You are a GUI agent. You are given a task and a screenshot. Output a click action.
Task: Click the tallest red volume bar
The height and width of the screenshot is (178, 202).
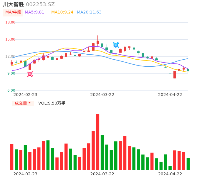(x=98, y=142)
